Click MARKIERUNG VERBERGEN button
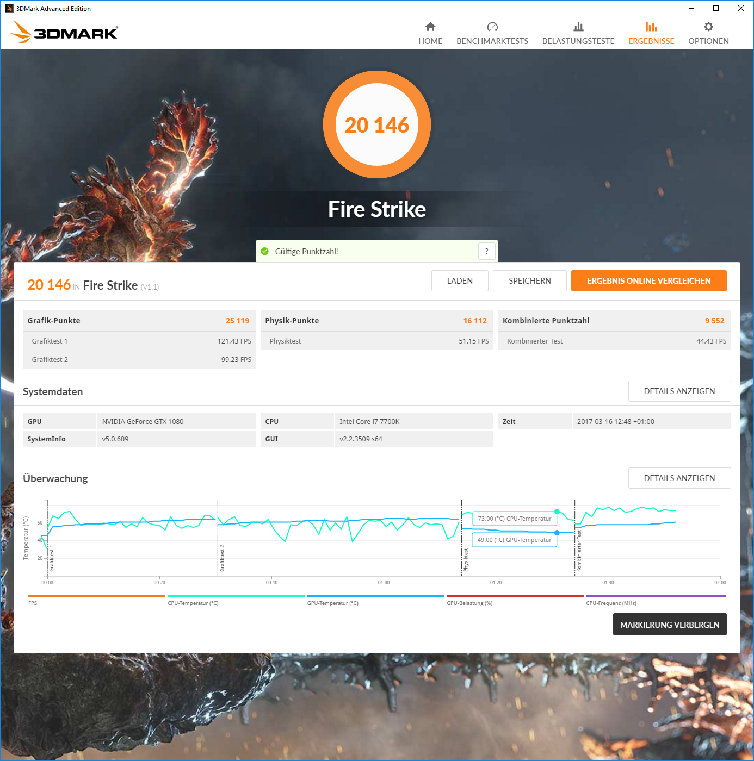 click(670, 625)
